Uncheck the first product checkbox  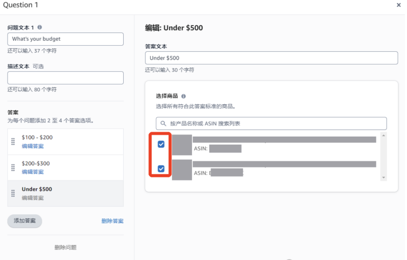(x=161, y=144)
